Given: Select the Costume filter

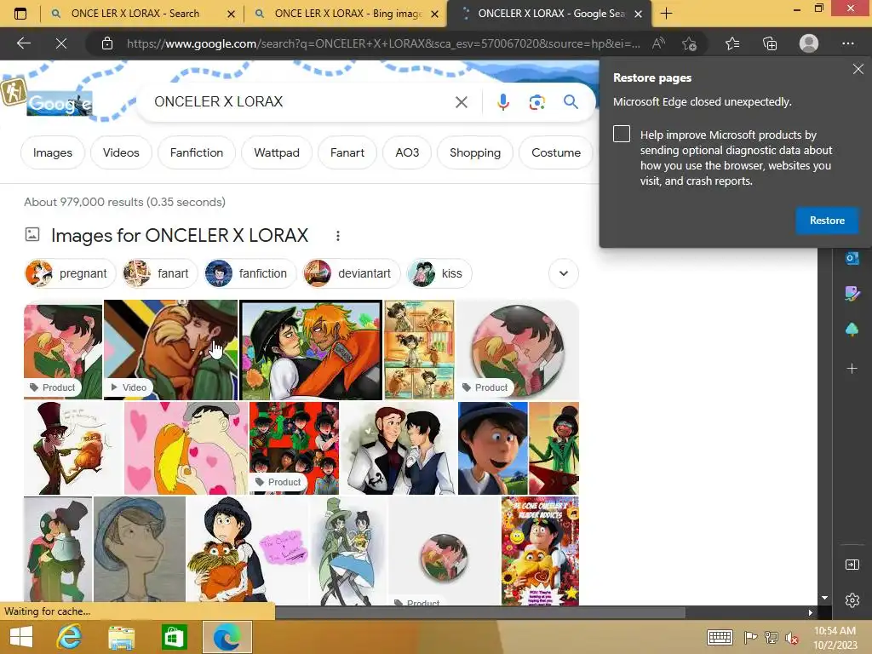Looking at the screenshot, I should tap(555, 152).
